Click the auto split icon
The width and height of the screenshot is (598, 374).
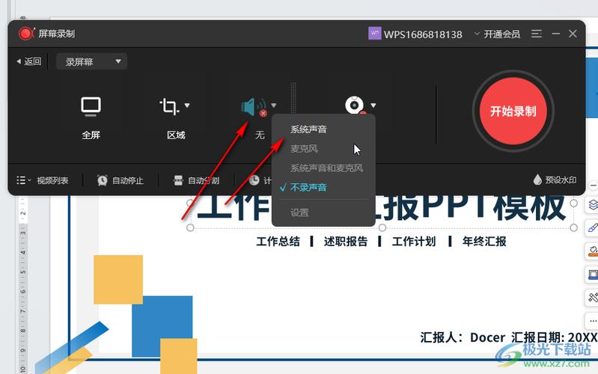tap(178, 180)
